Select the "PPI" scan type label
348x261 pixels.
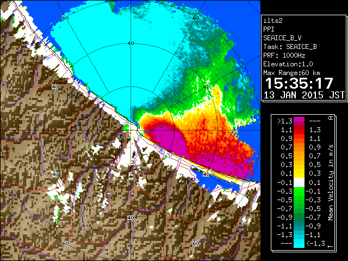[269, 29]
